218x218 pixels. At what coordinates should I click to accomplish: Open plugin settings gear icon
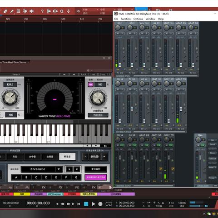click(x=88, y=70)
